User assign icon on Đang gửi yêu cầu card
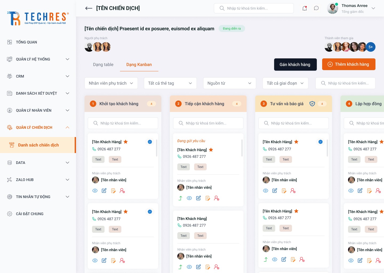 tap(217, 198)
